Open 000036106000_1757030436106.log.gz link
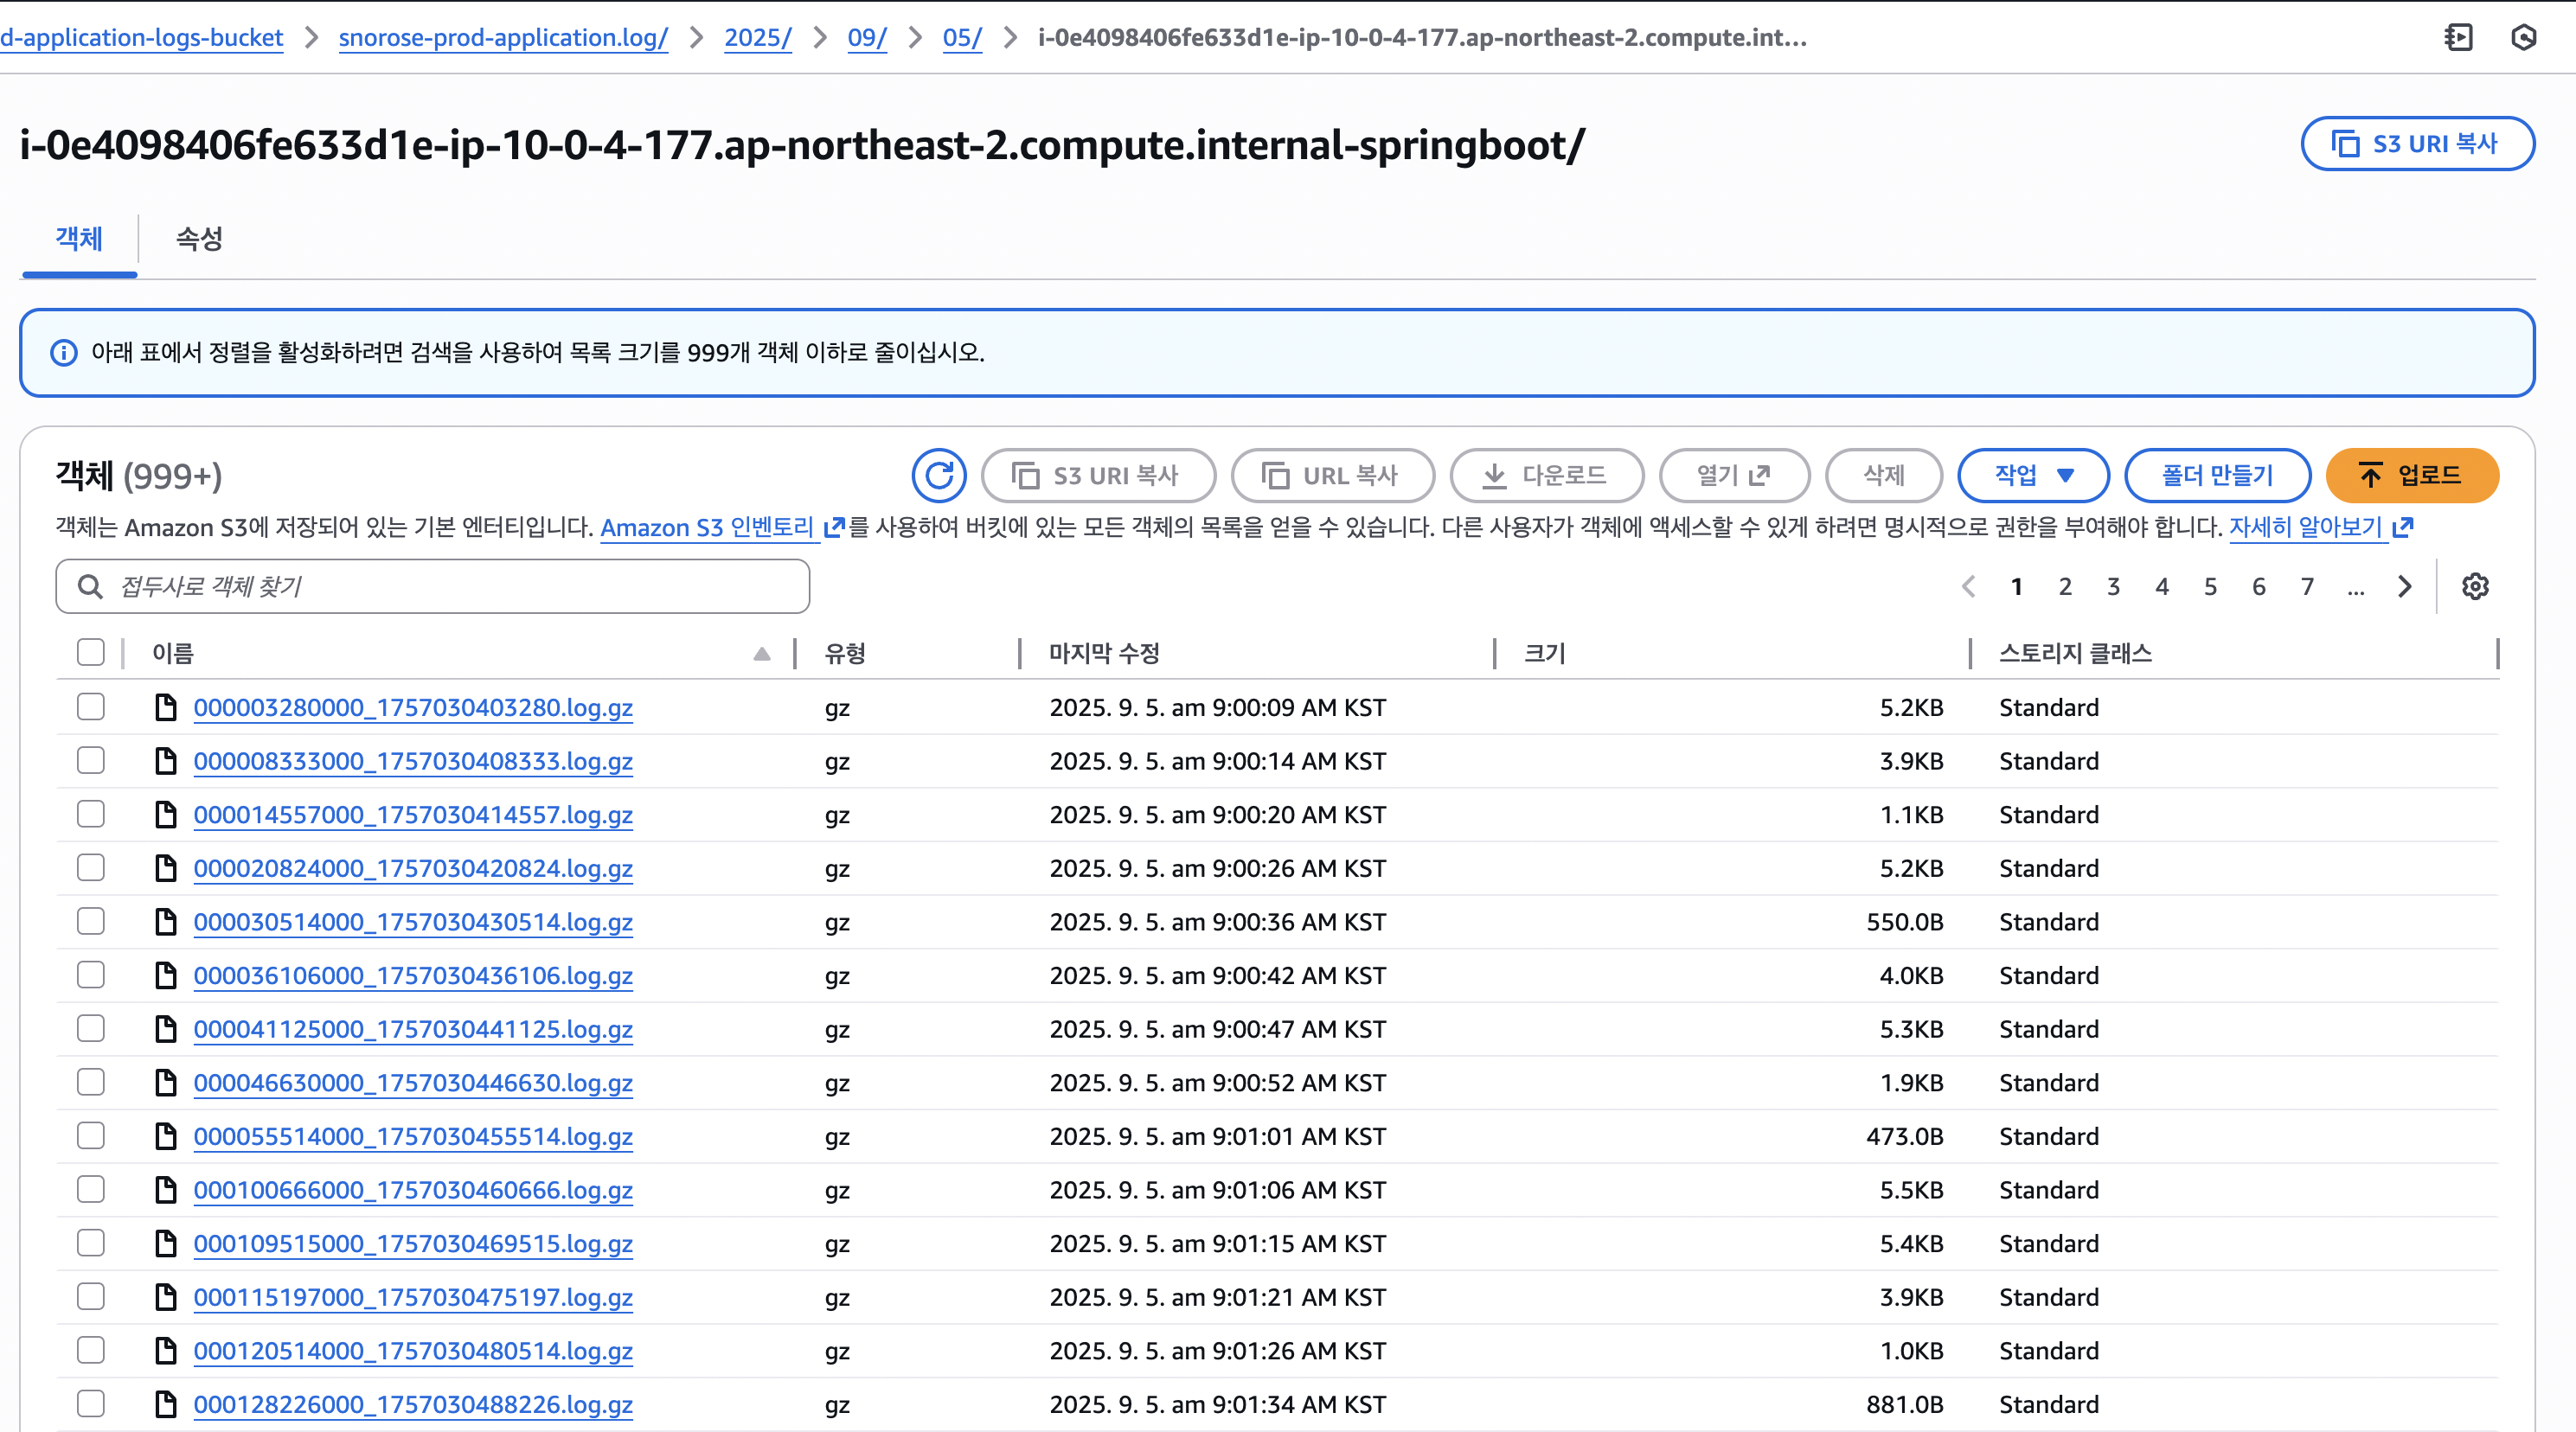2576x1432 pixels. pyautogui.click(x=412, y=975)
